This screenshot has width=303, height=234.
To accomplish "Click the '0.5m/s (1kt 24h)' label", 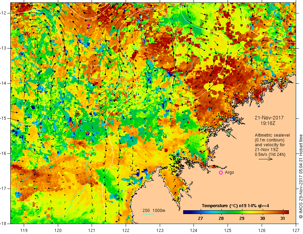I will [x=270, y=155].
